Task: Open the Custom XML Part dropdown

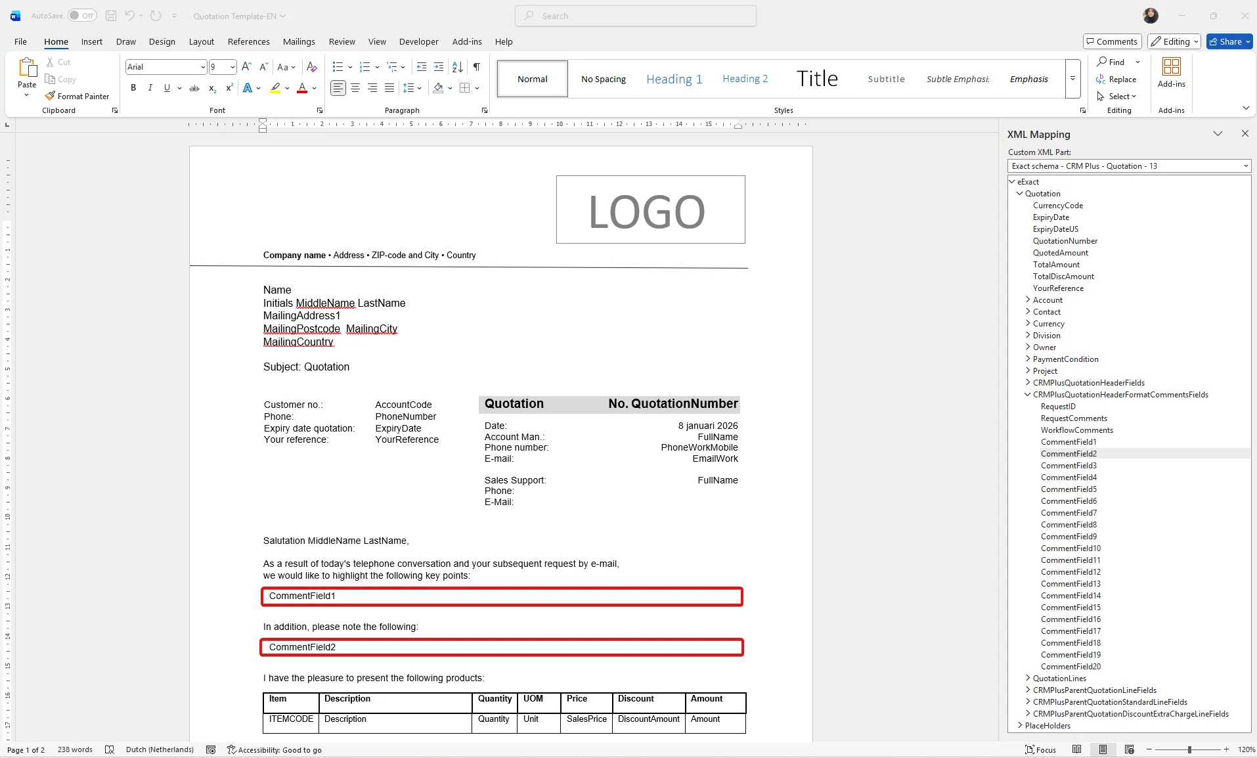Action: (x=1245, y=166)
